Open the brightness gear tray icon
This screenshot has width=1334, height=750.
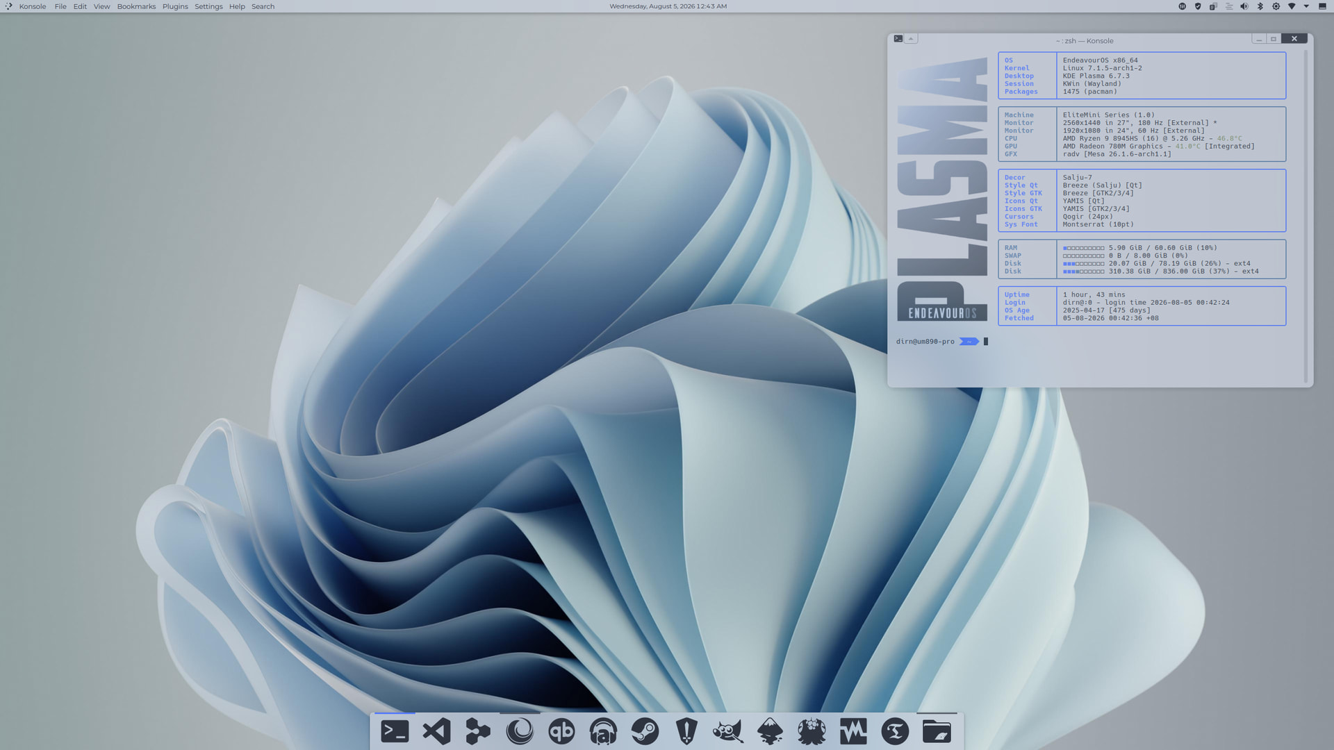(1276, 6)
